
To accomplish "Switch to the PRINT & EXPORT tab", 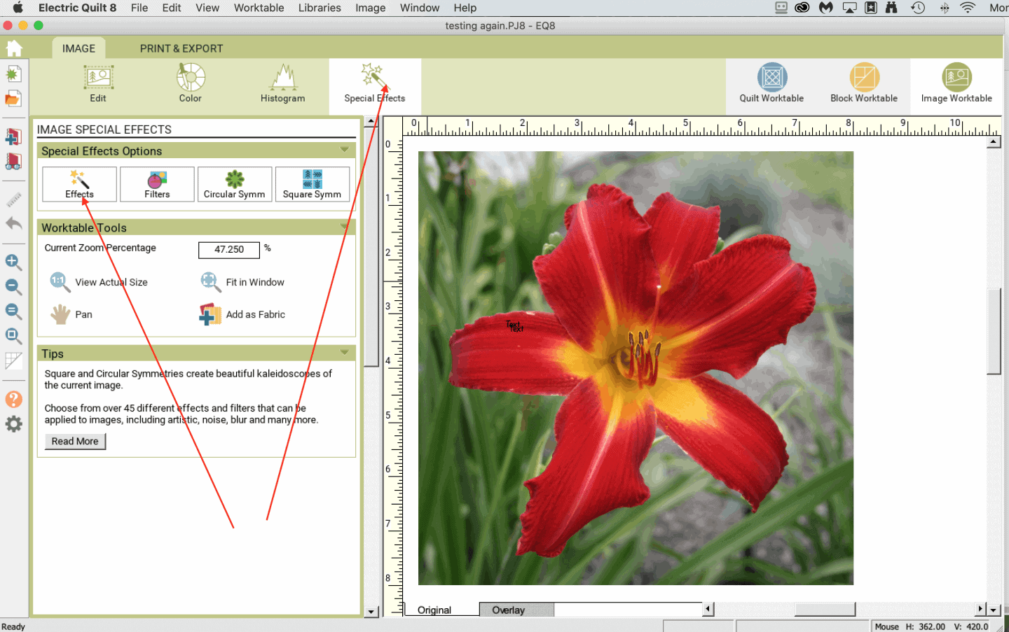I will pyautogui.click(x=181, y=48).
